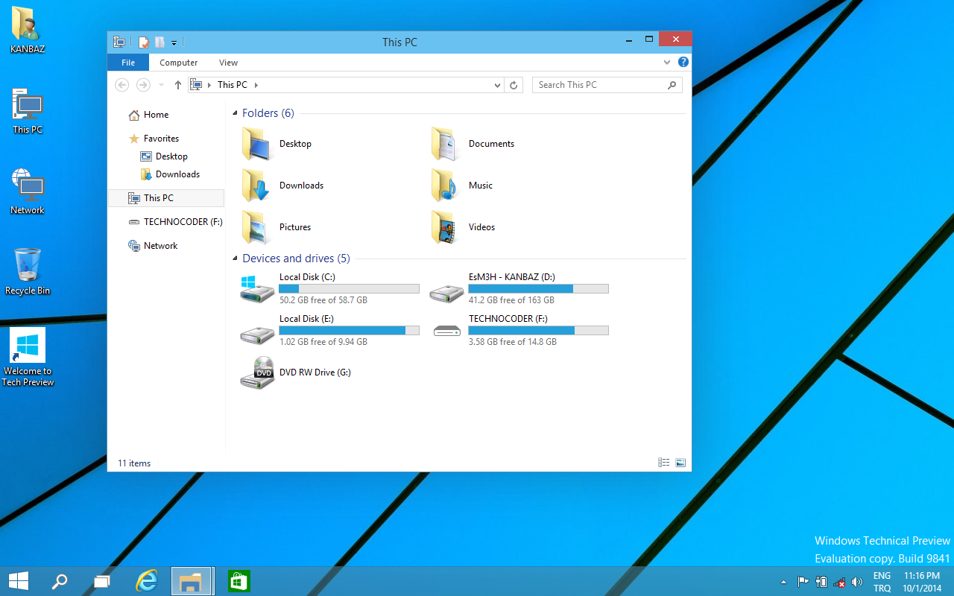Screen dimensions: 954x596
Task: Click the Refresh button beside address bar
Action: [514, 85]
